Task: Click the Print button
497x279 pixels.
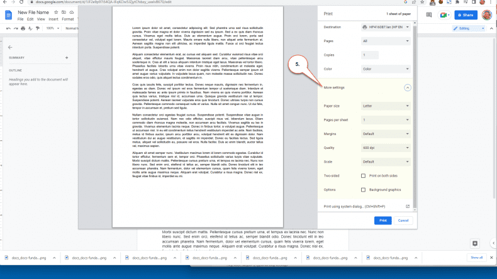Action: (x=383, y=221)
